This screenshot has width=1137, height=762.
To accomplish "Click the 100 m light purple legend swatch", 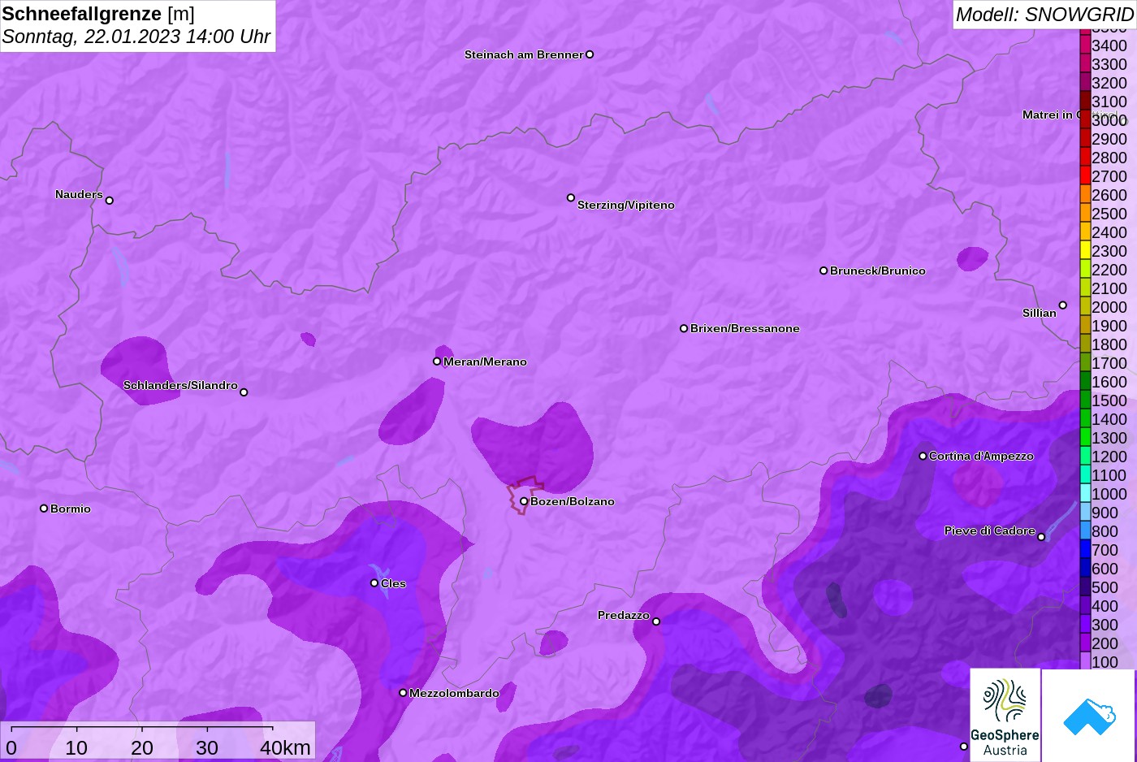I will [x=1085, y=661].
